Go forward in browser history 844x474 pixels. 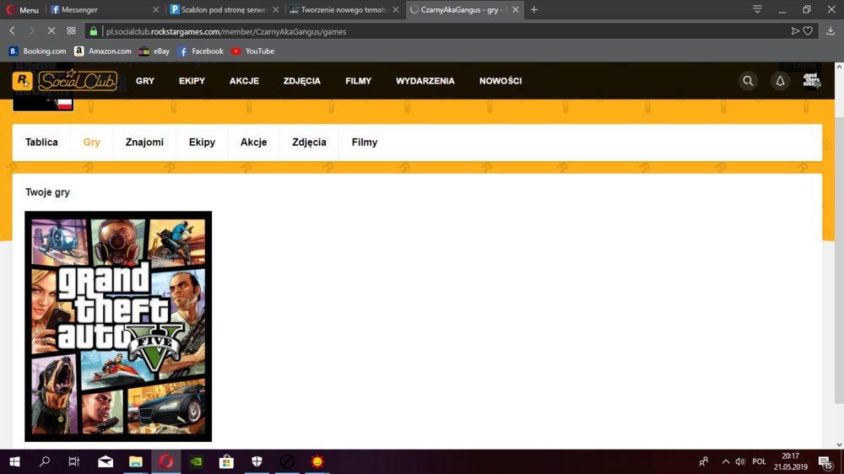31,31
